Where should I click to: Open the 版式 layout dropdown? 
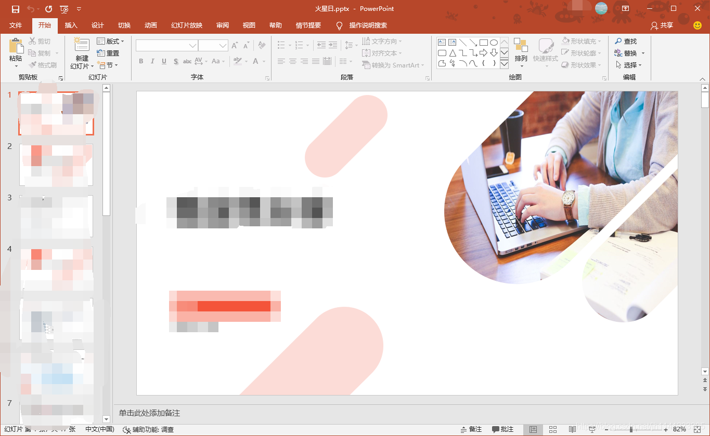tap(111, 41)
